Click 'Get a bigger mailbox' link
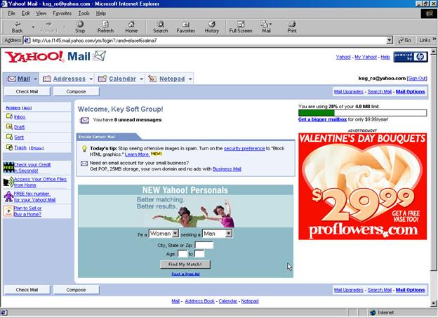 322,119
